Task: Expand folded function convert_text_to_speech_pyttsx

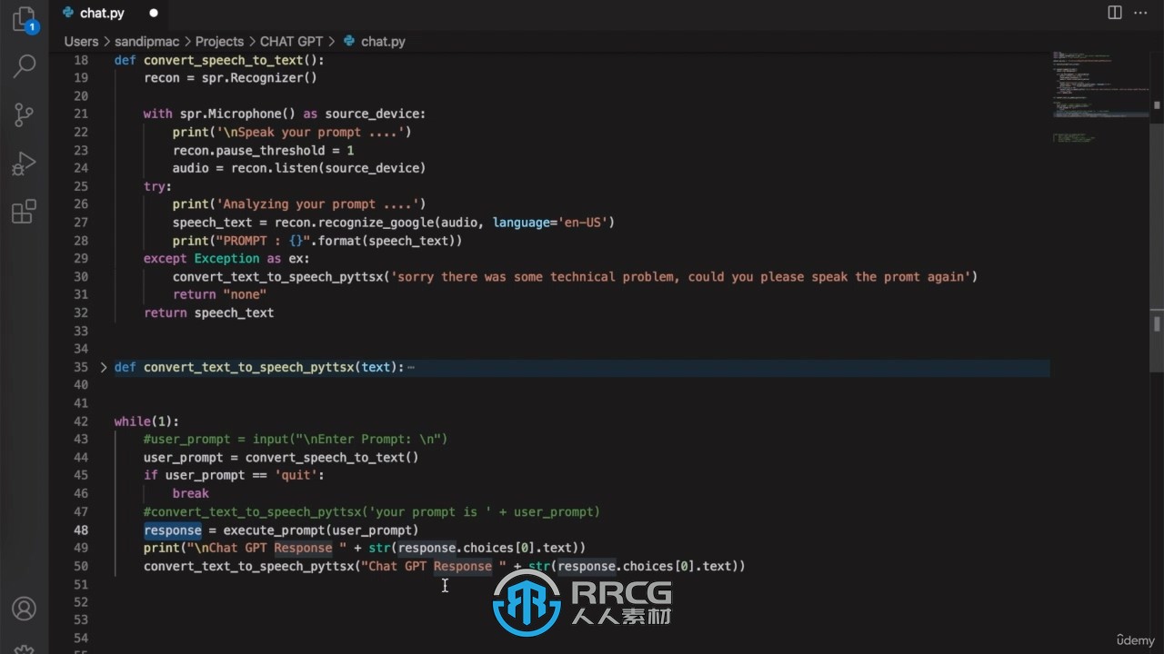Action: pos(103,367)
